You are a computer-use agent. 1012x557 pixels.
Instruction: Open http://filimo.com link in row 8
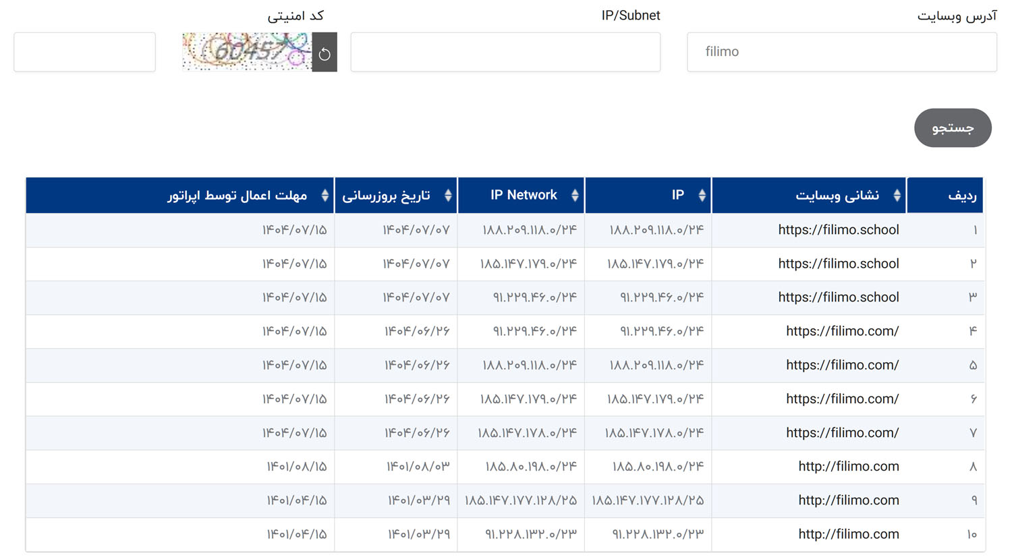(x=848, y=467)
